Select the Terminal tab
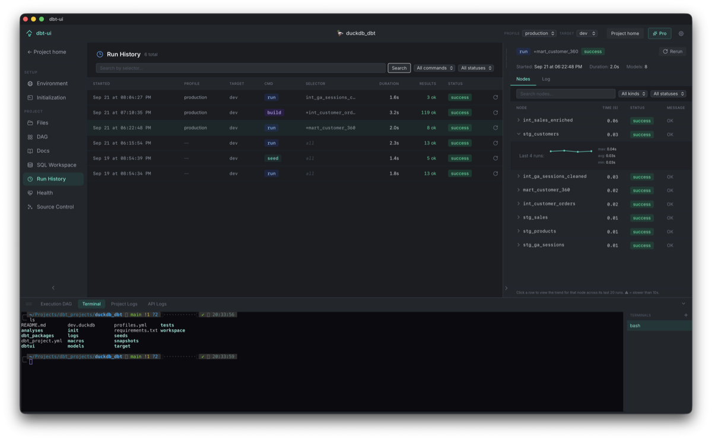 coord(91,304)
